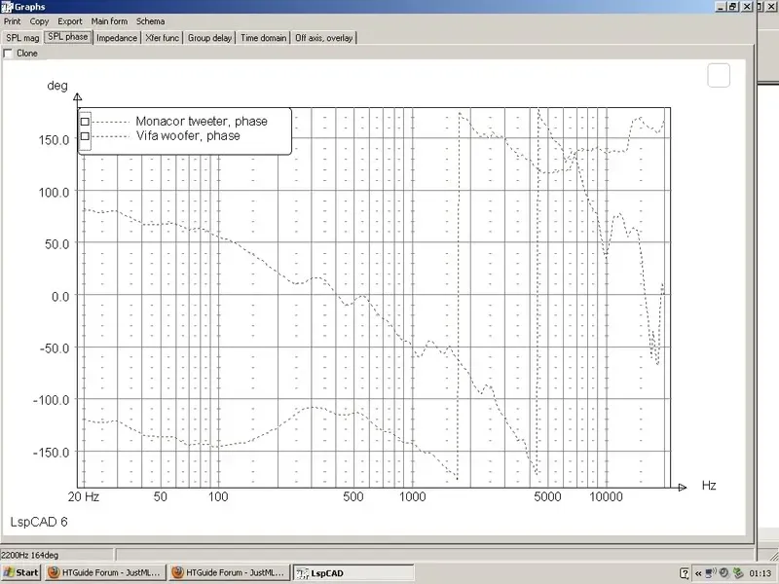
Task: Click the LspCAD taskbar app icon
Action: [x=302, y=573]
